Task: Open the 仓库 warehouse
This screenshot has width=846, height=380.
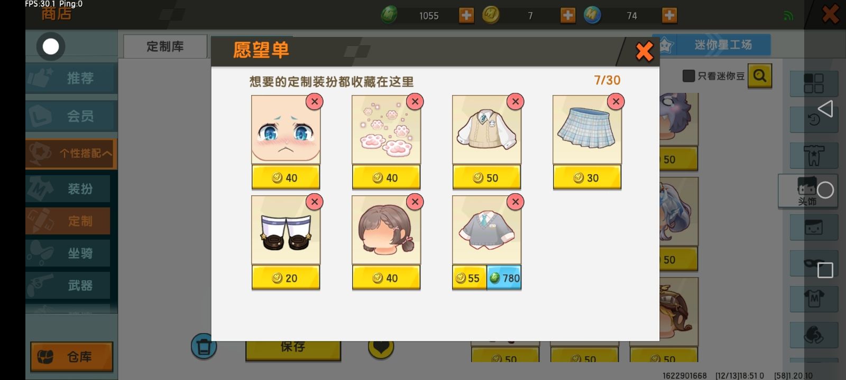Action: (72, 357)
